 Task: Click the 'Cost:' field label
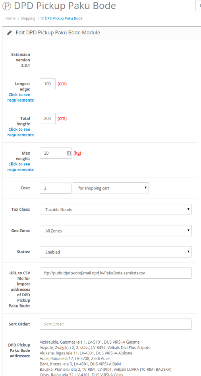point(25,188)
